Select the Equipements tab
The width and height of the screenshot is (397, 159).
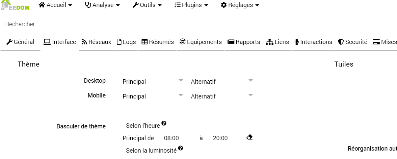coord(201,42)
